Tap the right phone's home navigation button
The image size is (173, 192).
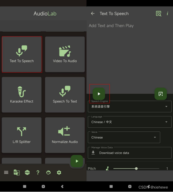(x=130, y=186)
